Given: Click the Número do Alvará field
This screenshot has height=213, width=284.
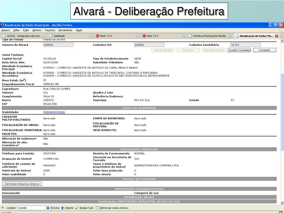Looking at the screenshot, I should [x=58, y=45].
